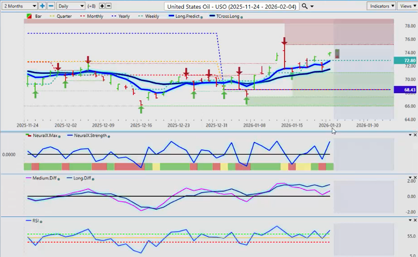
Task: Expand the NeuralX panel options arrow
Action: click(x=409, y=135)
